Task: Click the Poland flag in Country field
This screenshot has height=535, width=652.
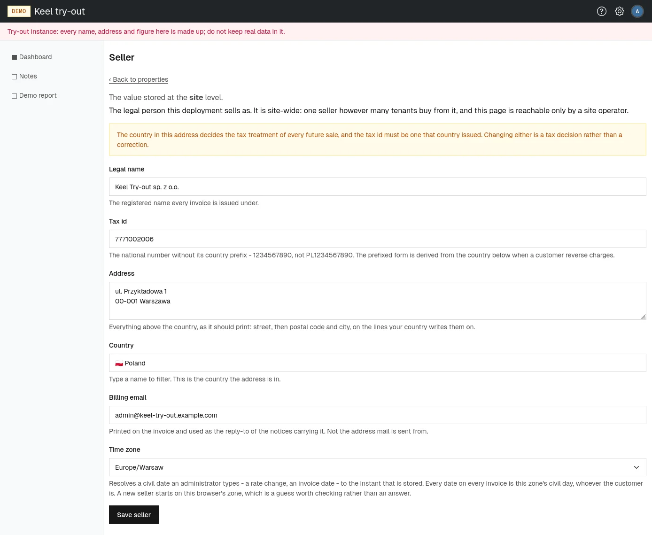Action: [x=119, y=363]
